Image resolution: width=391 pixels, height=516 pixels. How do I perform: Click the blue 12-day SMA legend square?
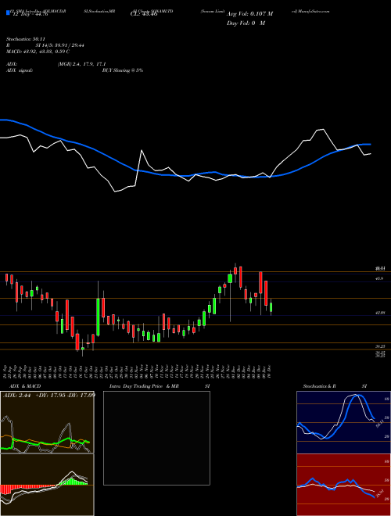point(8,13)
